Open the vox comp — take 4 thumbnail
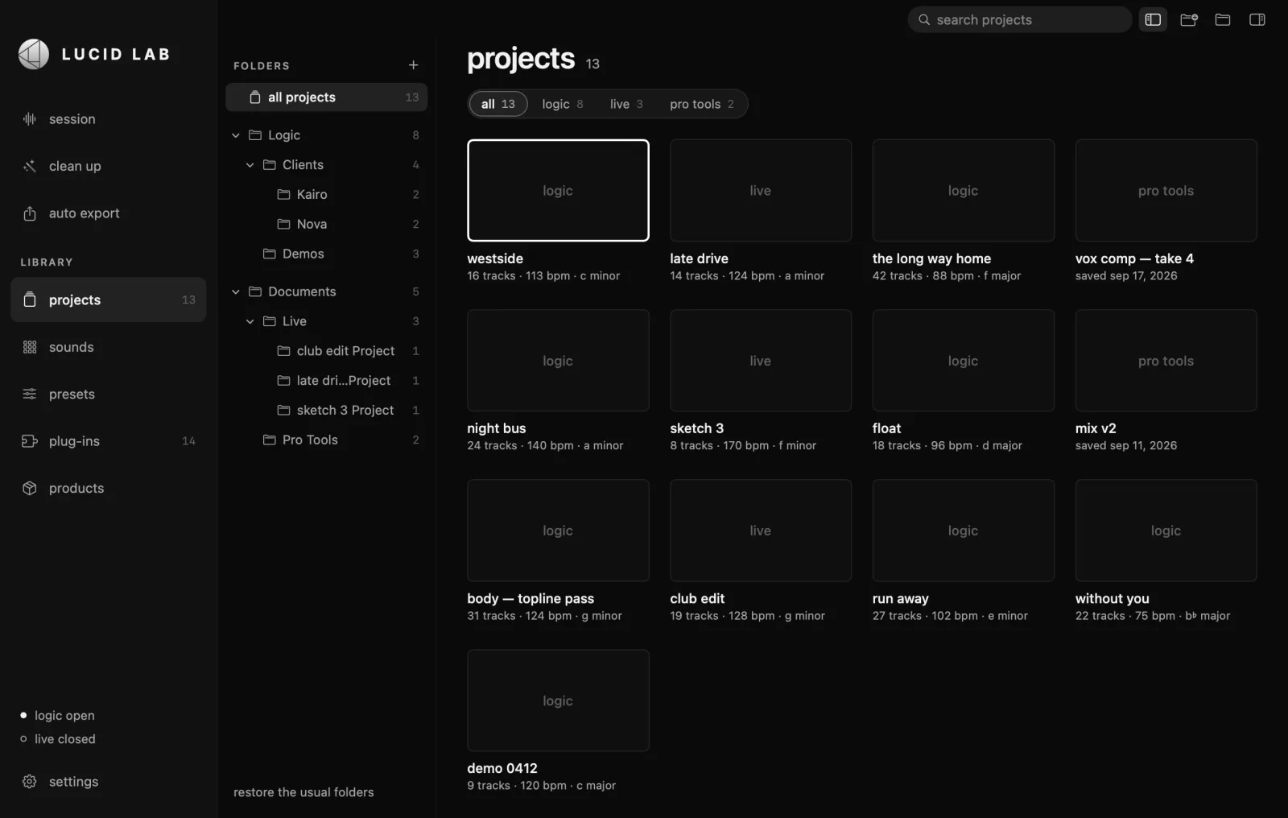1288x818 pixels. click(1166, 190)
